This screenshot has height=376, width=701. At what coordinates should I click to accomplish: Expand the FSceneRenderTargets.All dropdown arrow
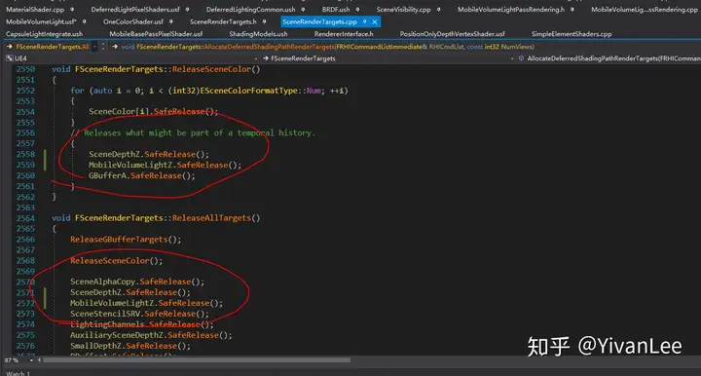[x=94, y=47]
